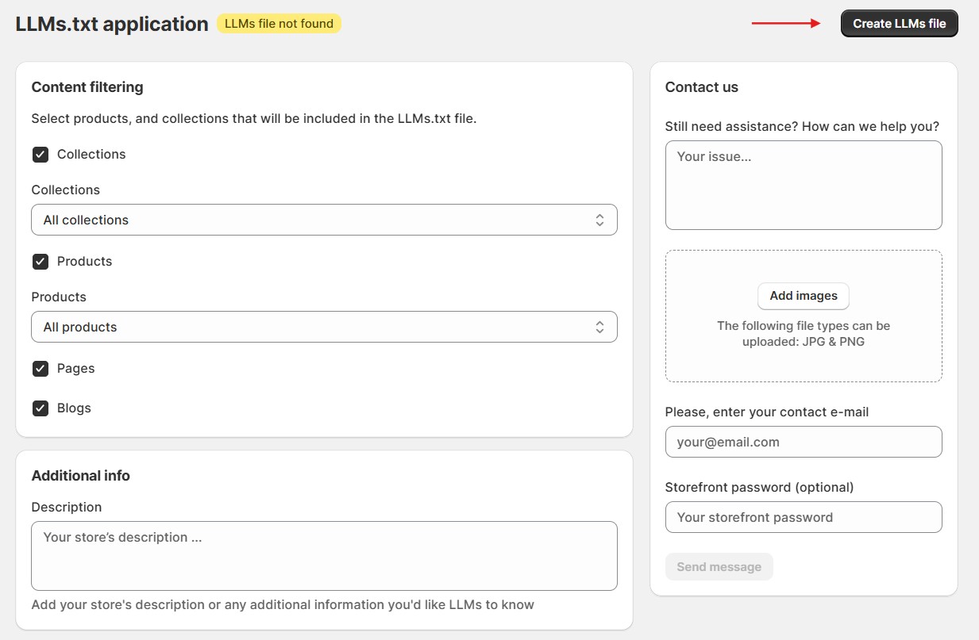The width and height of the screenshot is (979, 640).
Task: Click the Additional info heading
Action: click(x=80, y=476)
